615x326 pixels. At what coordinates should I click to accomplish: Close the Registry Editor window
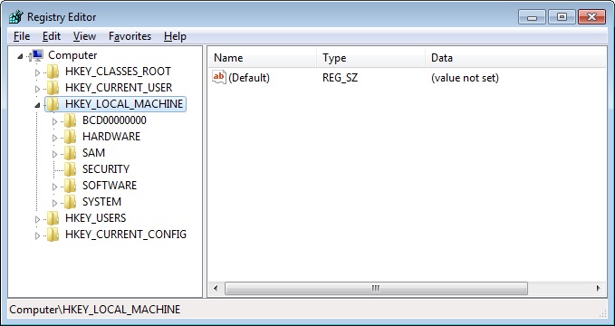[x=591, y=17]
